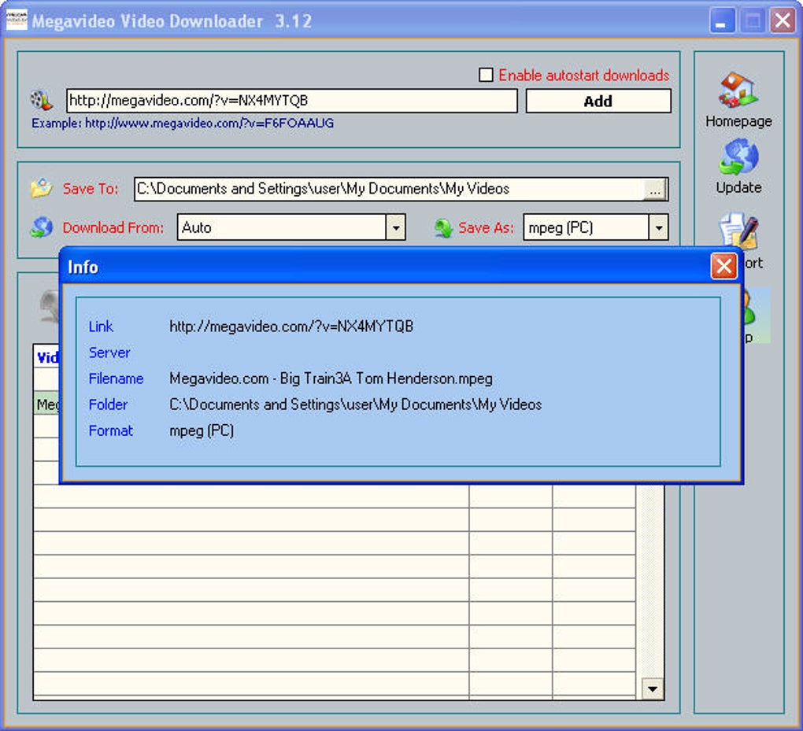Image resolution: width=803 pixels, height=731 pixels.
Task: Close the Megavideo Video Downloader window
Action: (x=783, y=21)
